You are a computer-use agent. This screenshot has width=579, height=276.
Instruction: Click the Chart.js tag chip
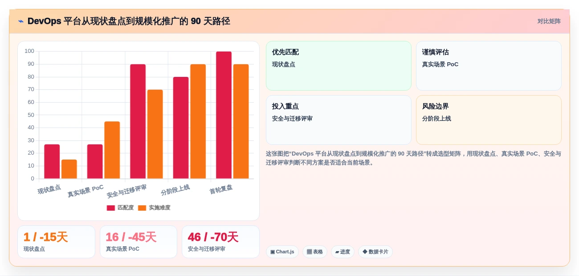pyautogui.click(x=282, y=252)
